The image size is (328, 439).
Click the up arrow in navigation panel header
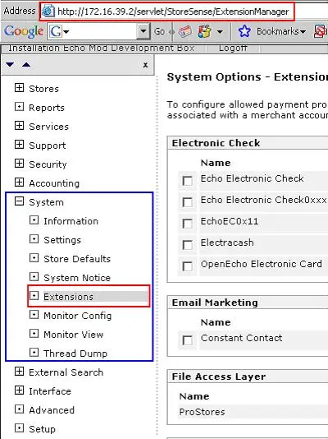click(x=26, y=65)
